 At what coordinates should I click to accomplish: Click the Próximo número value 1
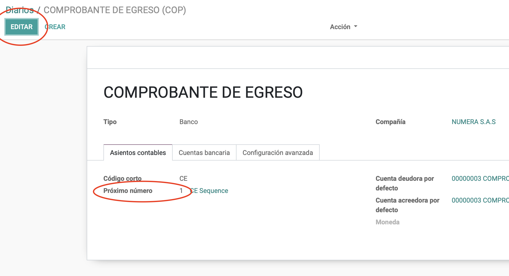pyautogui.click(x=181, y=191)
